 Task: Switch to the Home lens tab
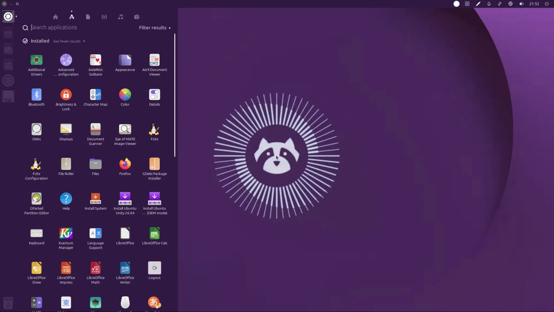[x=56, y=17]
